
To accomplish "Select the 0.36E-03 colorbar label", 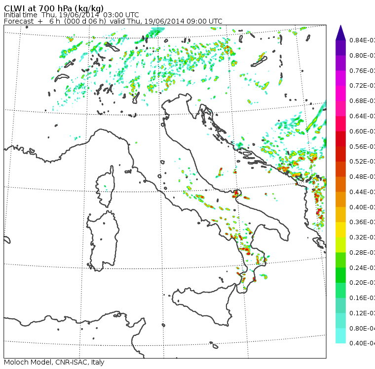I will point(362,222).
